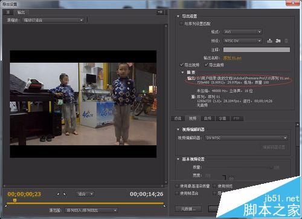Click the Save Preset icon
This screenshot has width=302, height=219.
(x=269, y=41)
